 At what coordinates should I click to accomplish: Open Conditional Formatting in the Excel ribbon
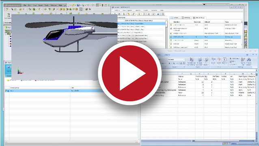(x=191, y=62)
